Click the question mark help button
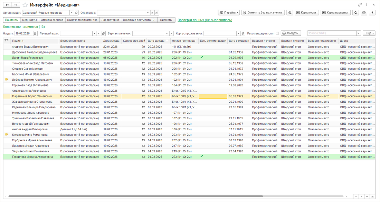The image size is (380, 202). pos(372,13)
